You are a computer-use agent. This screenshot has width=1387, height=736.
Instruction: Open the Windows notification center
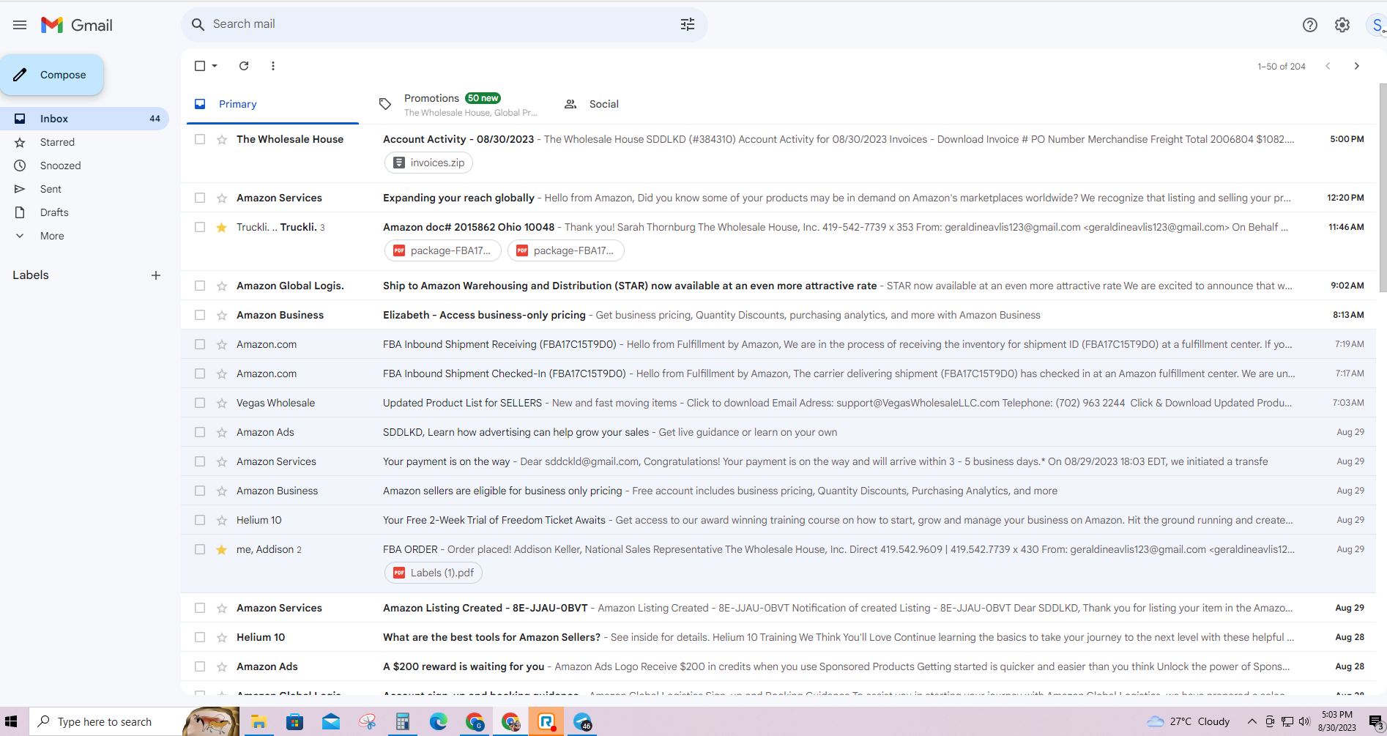(x=1376, y=722)
